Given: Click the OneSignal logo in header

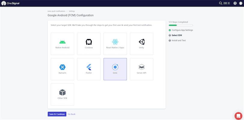Looking at the screenshot, I should tap(11, 3).
